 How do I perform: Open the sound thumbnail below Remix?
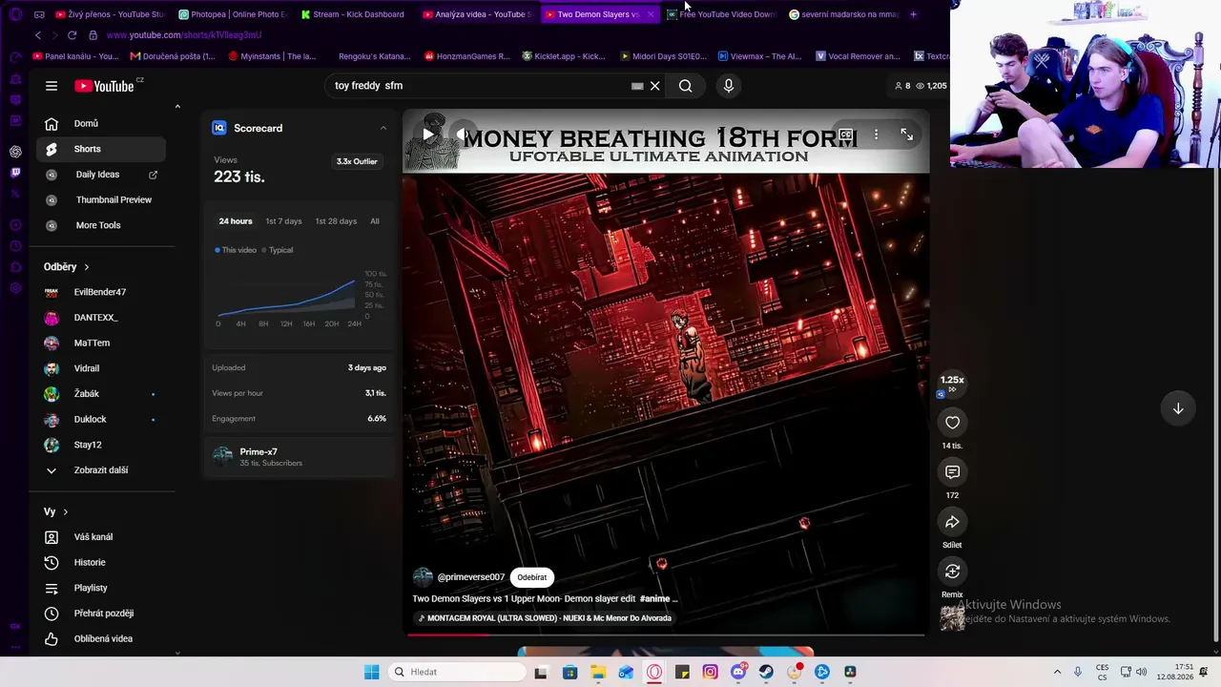pyautogui.click(x=952, y=617)
